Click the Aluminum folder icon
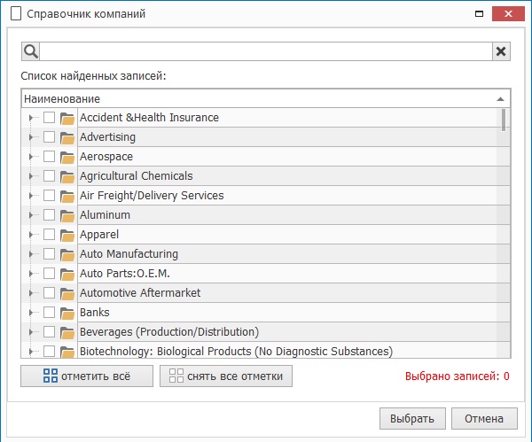The width and height of the screenshot is (532, 442). coord(67,215)
